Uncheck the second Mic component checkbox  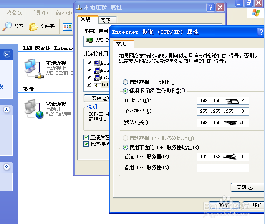89,70
